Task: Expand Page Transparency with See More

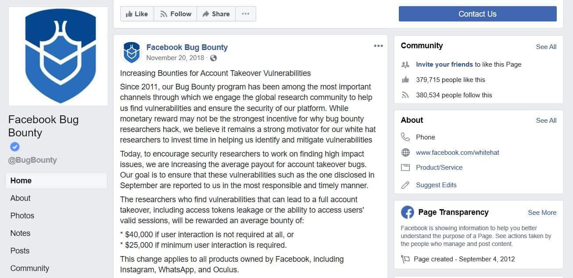Action: pyautogui.click(x=542, y=212)
